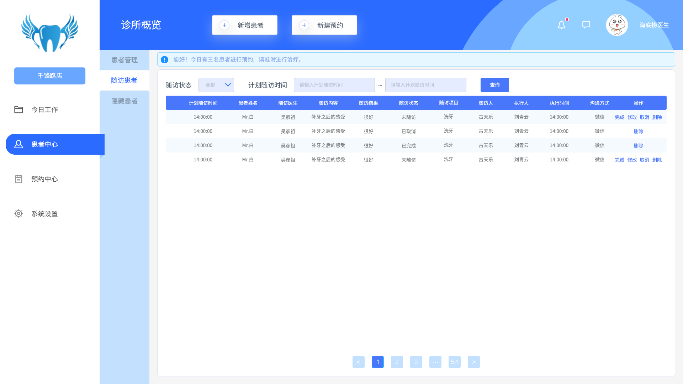Image resolution: width=683 pixels, height=384 pixels.
Task: Click 取消 in the last table row
Action: pos(645,160)
